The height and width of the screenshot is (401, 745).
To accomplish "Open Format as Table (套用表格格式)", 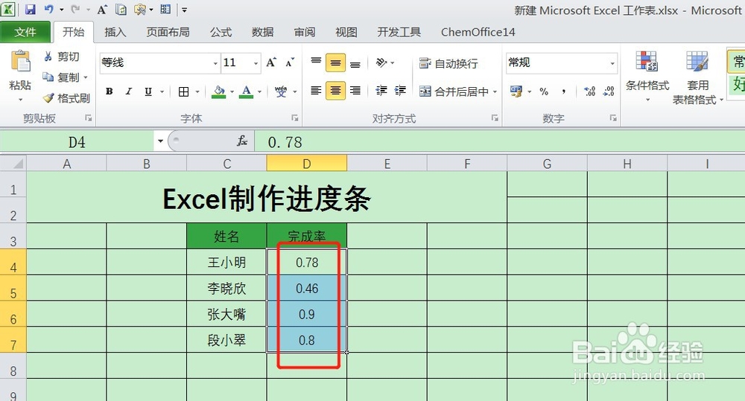I will tap(697, 78).
